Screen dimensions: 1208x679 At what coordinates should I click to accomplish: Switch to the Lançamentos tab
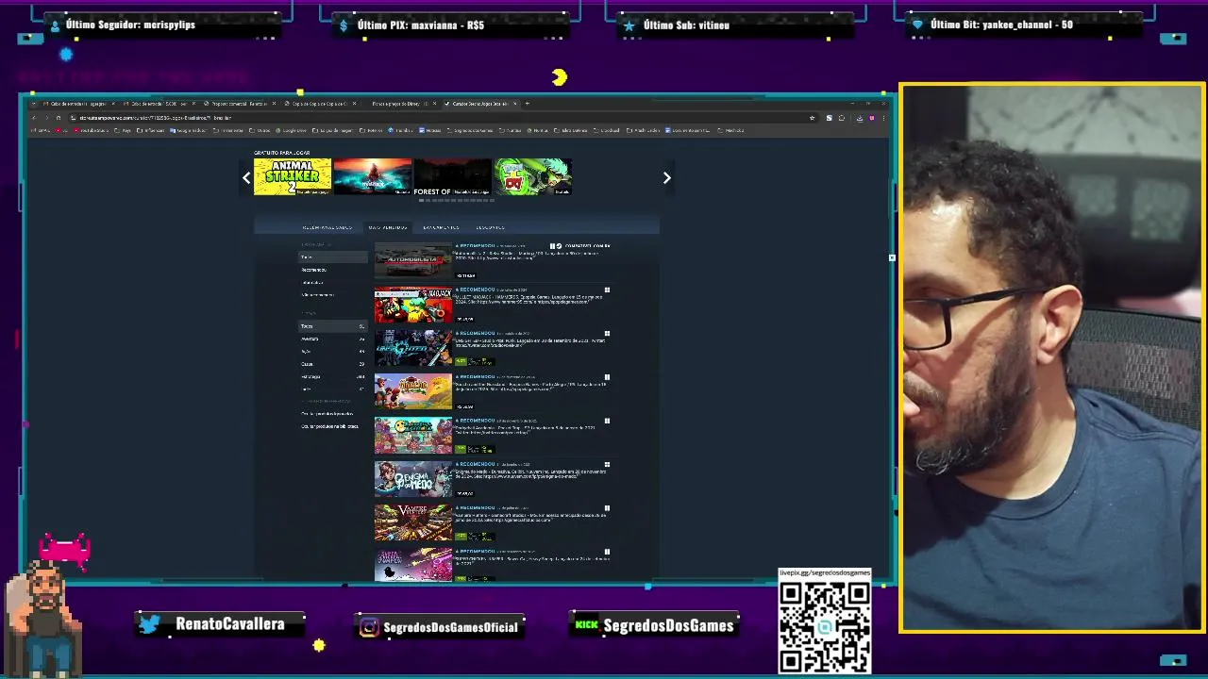pos(441,227)
